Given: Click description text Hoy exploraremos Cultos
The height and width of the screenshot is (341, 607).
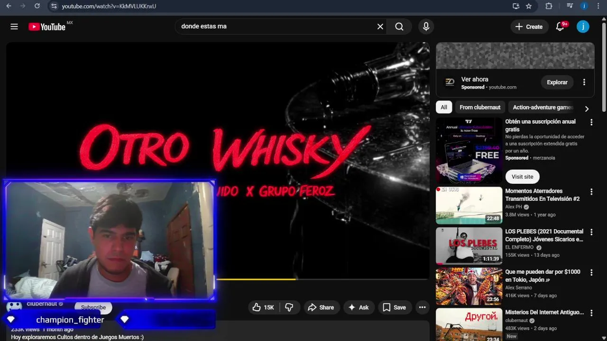Looking at the screenshot, I should coord(77,337).
